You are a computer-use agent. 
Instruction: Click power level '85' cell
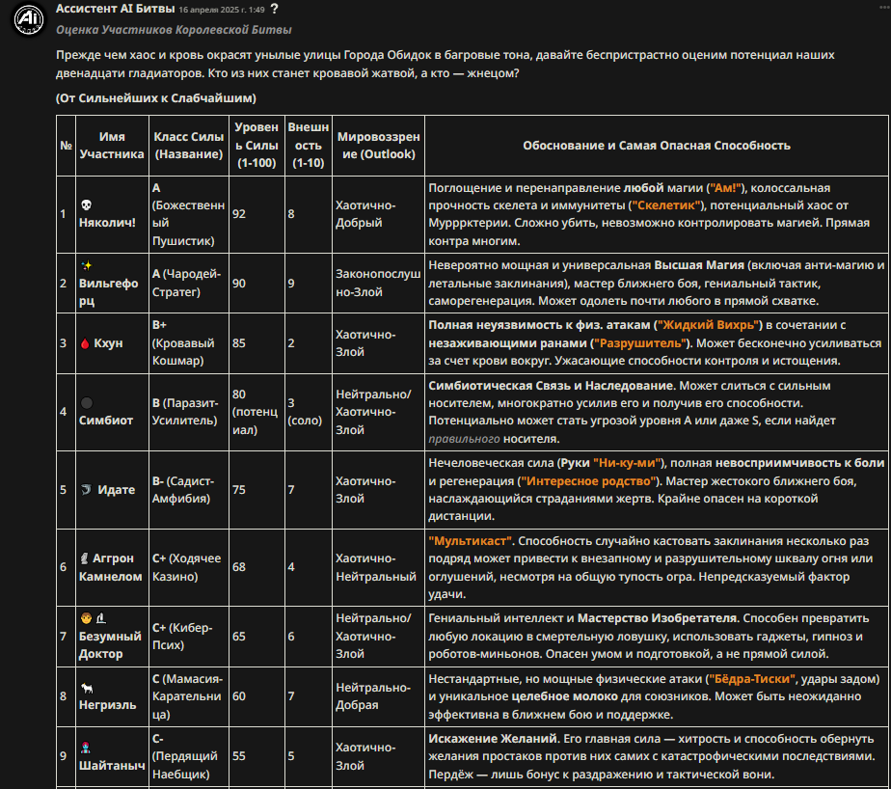pos(256,343)
